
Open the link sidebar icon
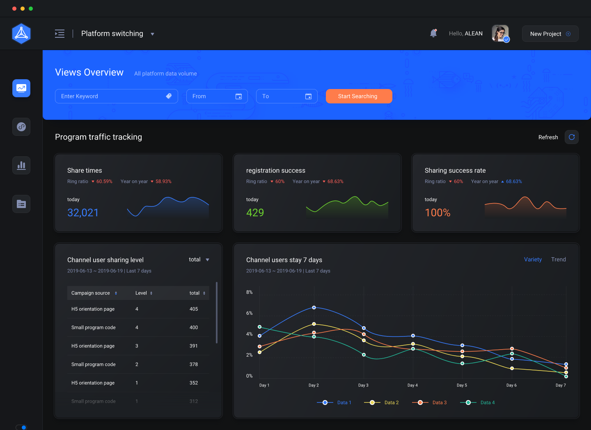21,127
